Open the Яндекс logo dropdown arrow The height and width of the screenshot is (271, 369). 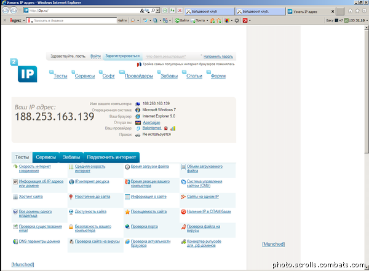[x=24, y=21]
